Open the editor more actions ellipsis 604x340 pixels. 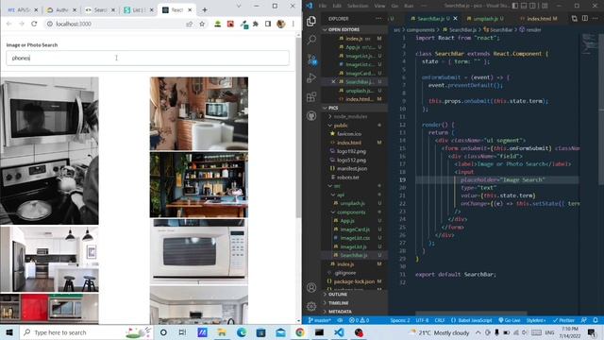[x=596, y=18]
